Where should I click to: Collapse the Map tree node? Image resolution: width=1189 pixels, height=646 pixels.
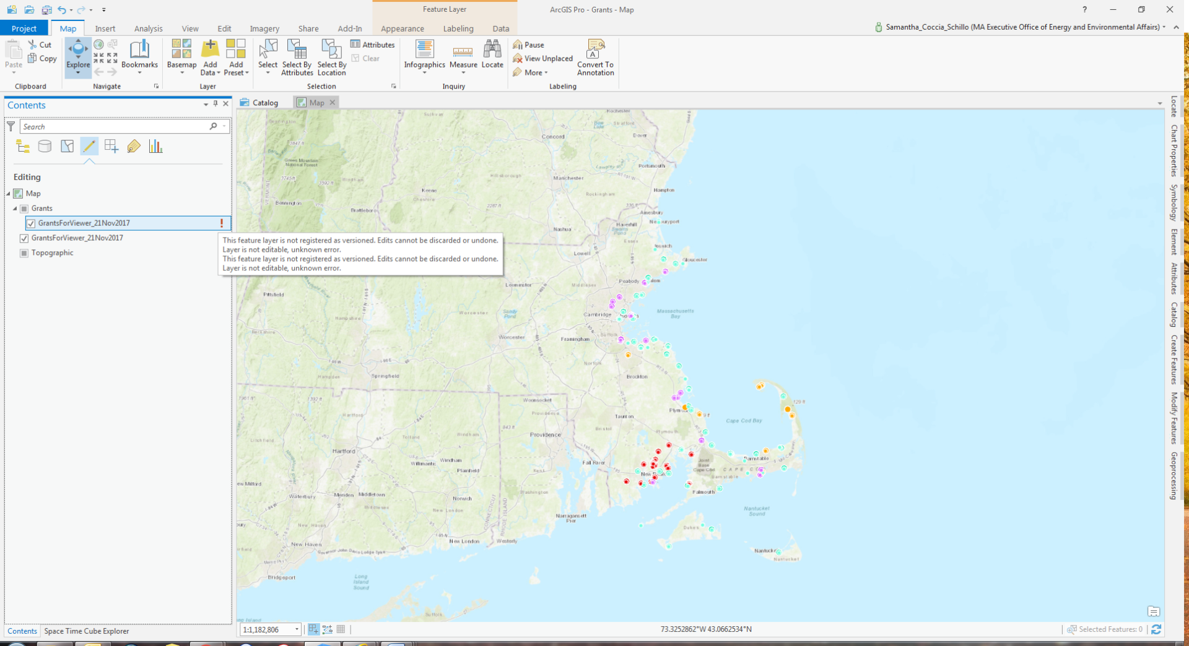pyautogui.click(x=9, y=194)
